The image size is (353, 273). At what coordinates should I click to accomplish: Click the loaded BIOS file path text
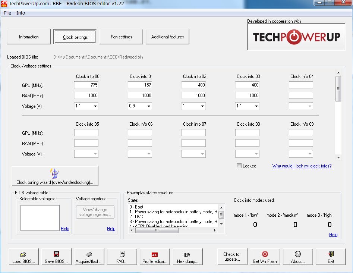(98, 57)
